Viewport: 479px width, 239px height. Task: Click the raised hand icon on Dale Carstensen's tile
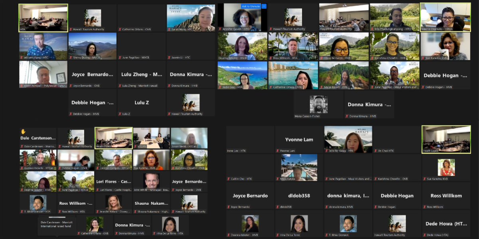coord(23,131)
